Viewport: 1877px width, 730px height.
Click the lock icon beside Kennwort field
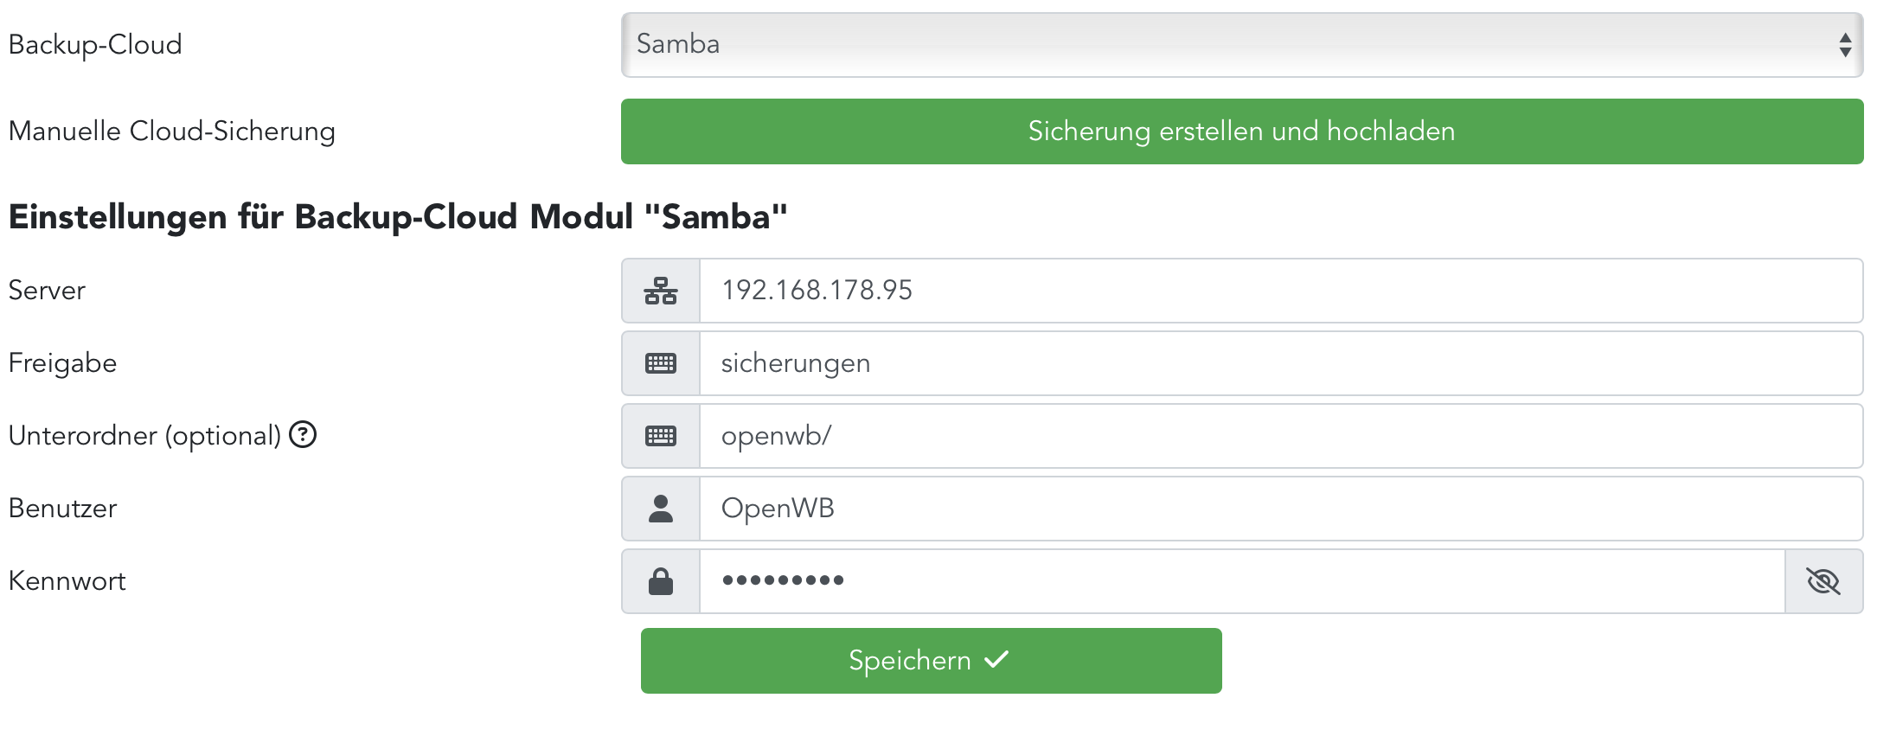[x=661, y=581]
